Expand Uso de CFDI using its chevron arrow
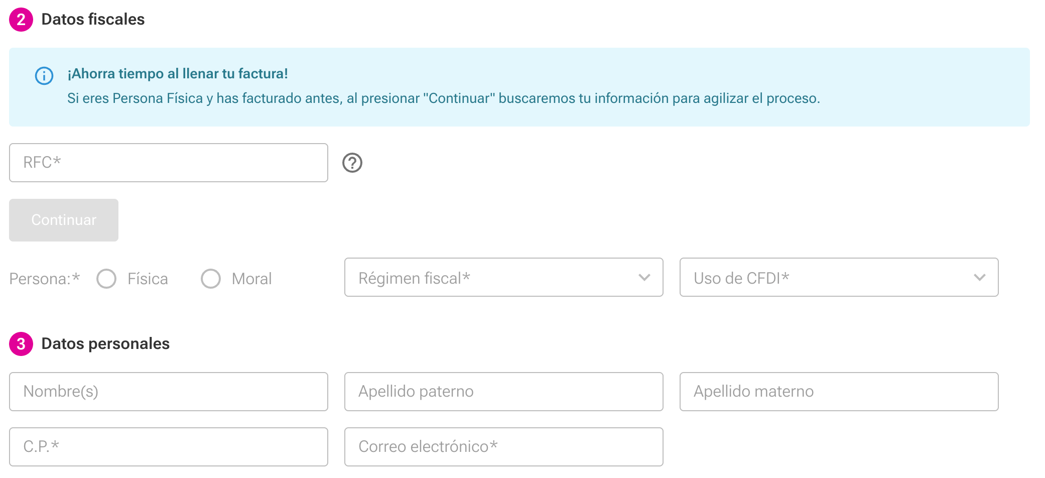The width and height of the screenshot is (1045, 478). [x=980, y=278]
